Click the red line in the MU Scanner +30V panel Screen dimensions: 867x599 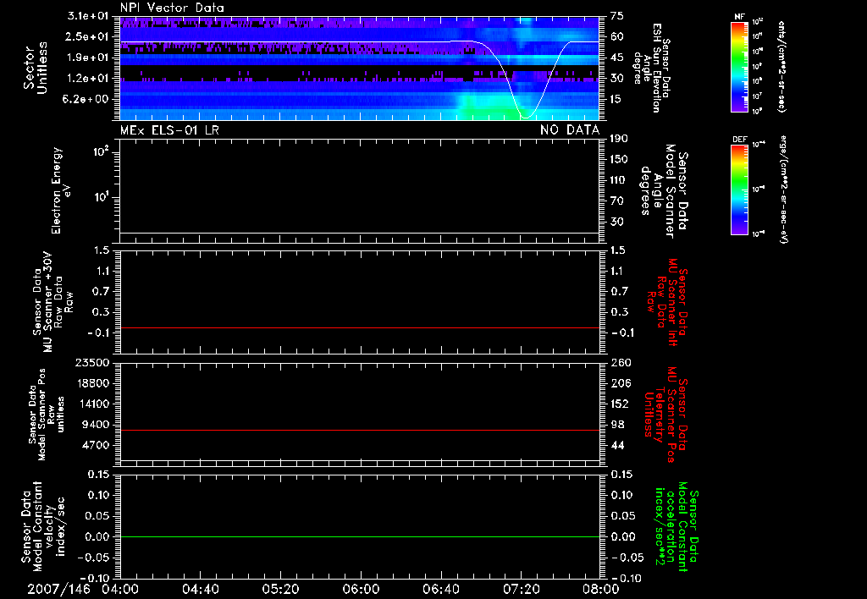[359, 327]
